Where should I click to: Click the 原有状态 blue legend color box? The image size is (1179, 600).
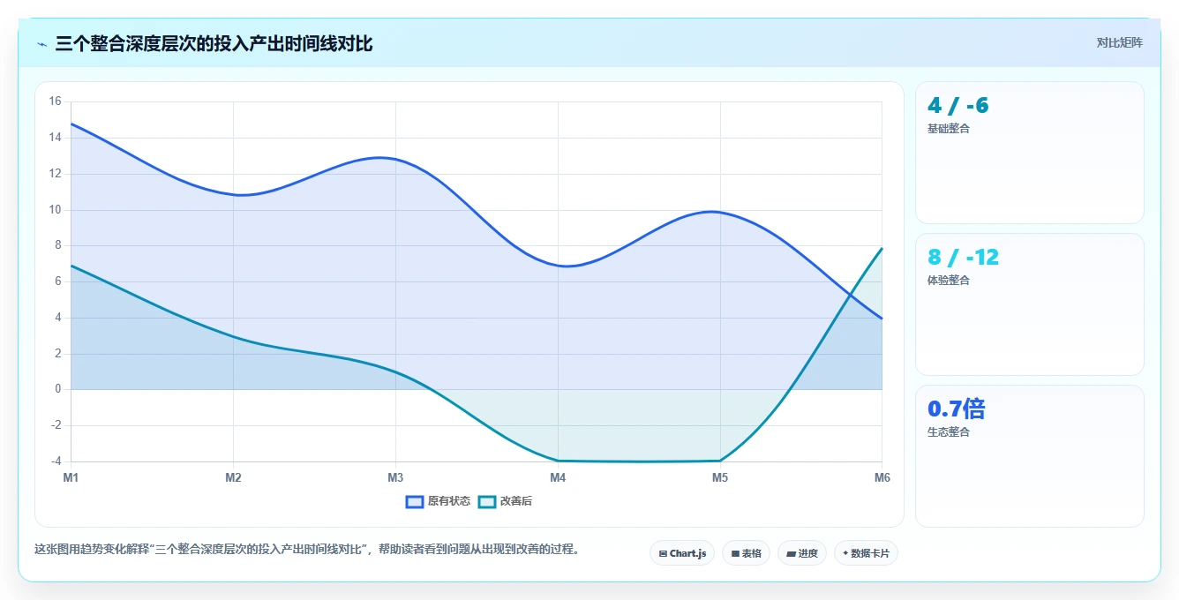click(415, 501)
